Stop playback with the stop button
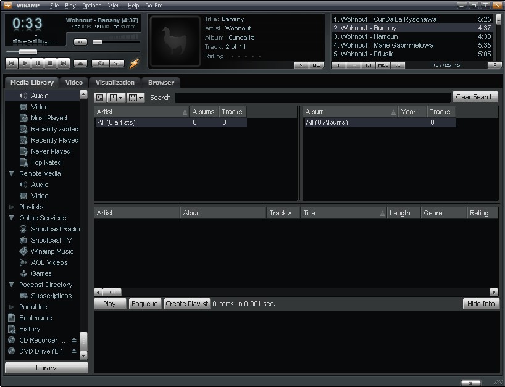The image size is (505, 387). point(50,63)
